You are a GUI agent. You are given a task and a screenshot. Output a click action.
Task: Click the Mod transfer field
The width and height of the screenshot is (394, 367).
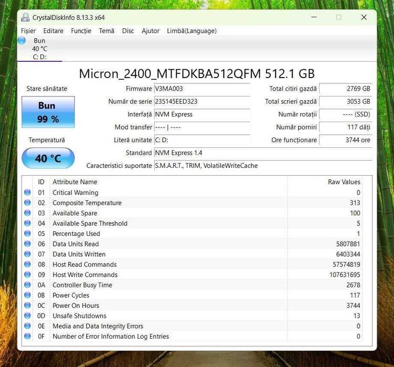[x=202, y=127]
